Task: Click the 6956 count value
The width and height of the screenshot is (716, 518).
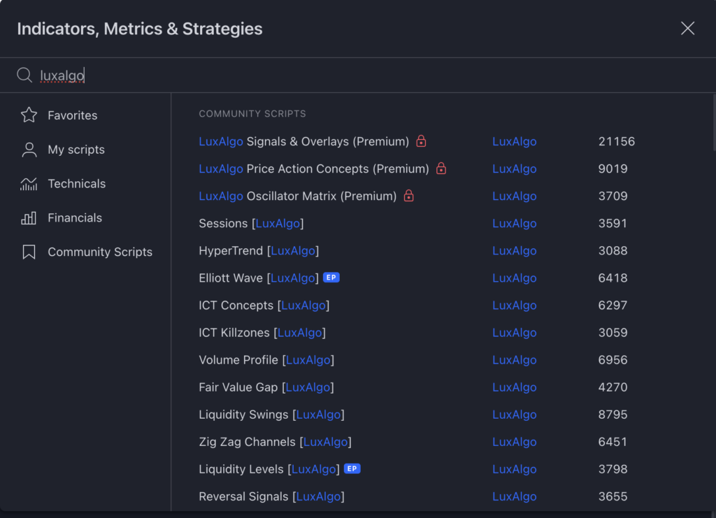Action: tap(613, 360)
